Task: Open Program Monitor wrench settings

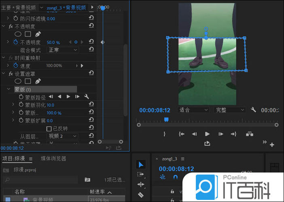Action: (254, 110)
